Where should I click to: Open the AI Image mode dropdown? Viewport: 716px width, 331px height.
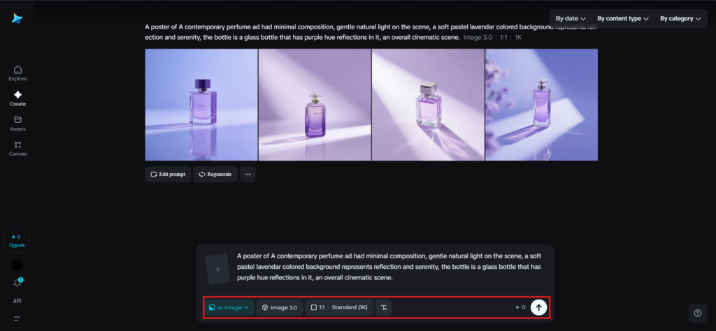[229, 307]
